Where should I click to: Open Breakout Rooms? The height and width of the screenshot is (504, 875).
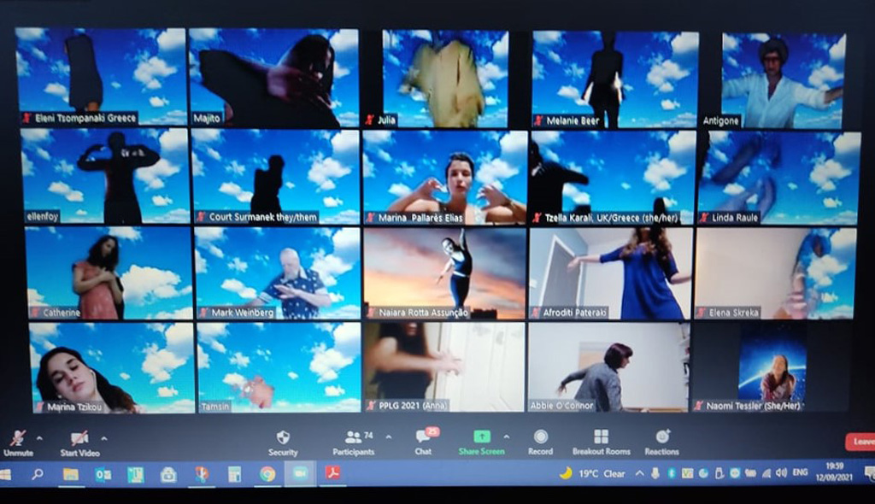point(601,442)
